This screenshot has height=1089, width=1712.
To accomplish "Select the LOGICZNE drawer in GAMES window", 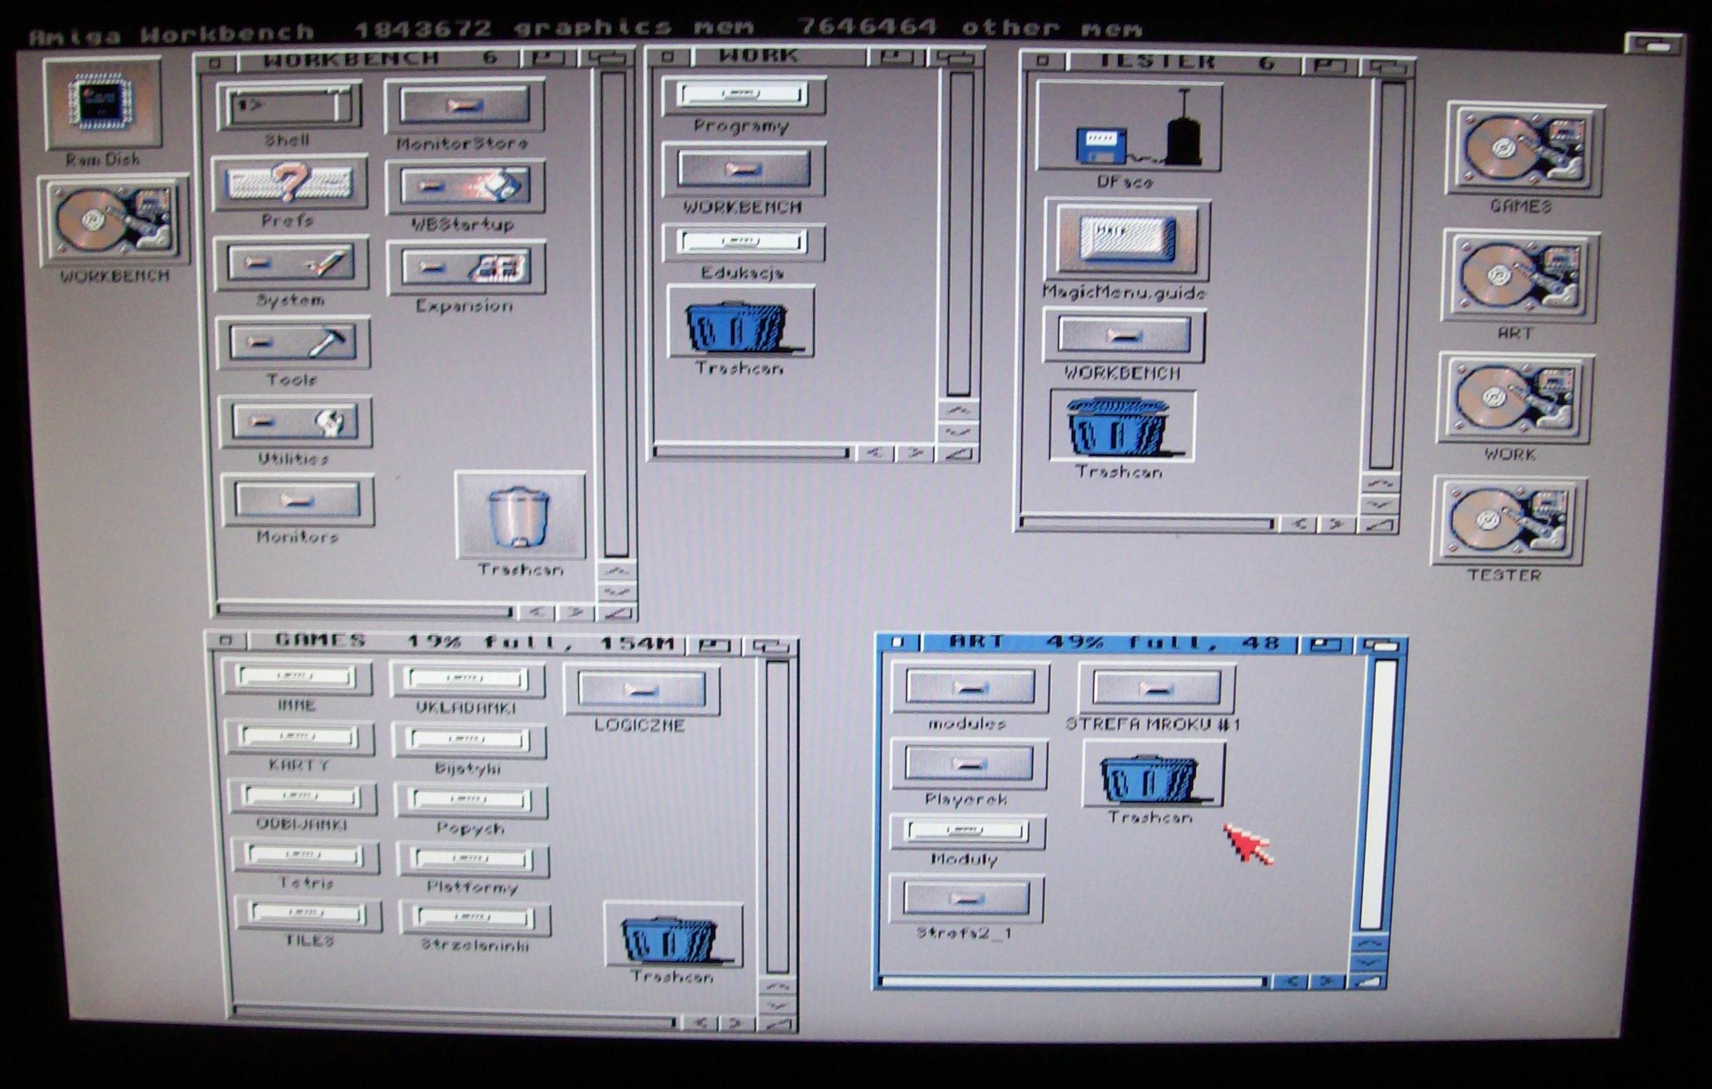I will 641,690.
